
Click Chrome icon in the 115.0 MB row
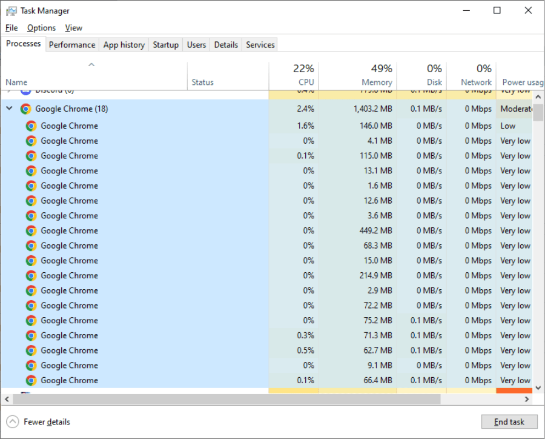[x=31, y=156]
